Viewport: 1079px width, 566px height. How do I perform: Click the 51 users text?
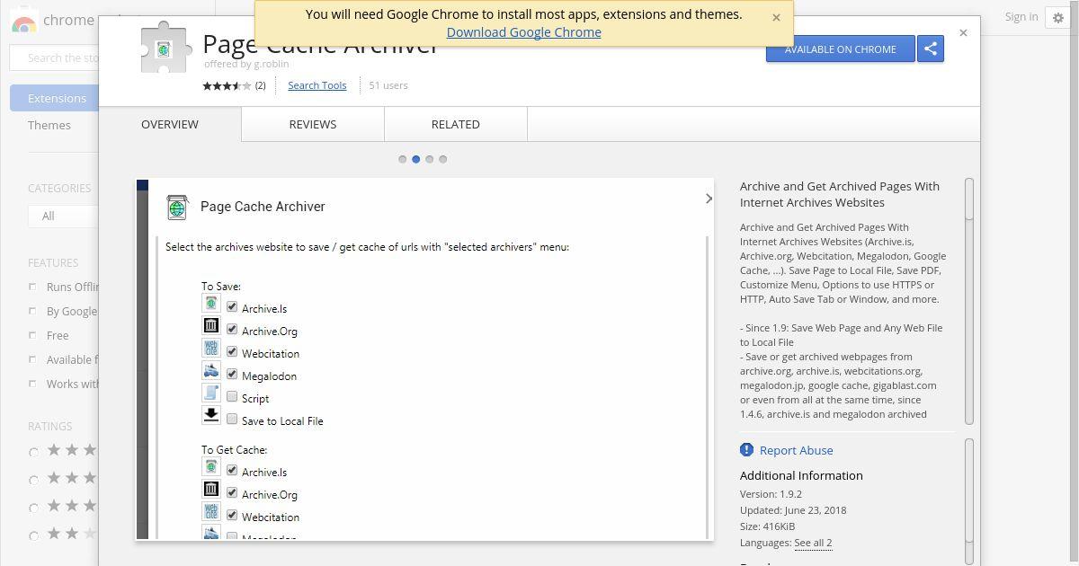click(388, 85)
